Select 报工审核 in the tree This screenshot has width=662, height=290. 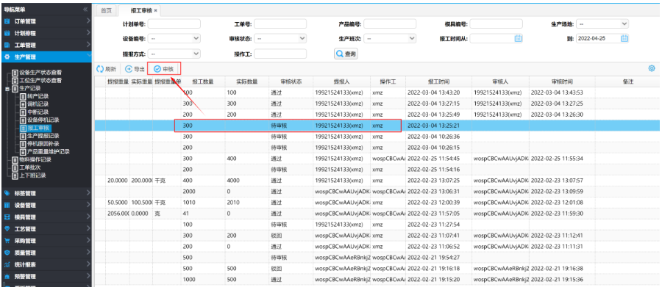click(x=38, y=128)
